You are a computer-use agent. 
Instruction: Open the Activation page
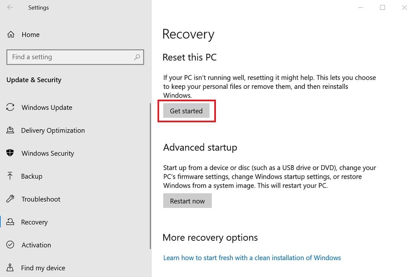[x=36, y=245]
